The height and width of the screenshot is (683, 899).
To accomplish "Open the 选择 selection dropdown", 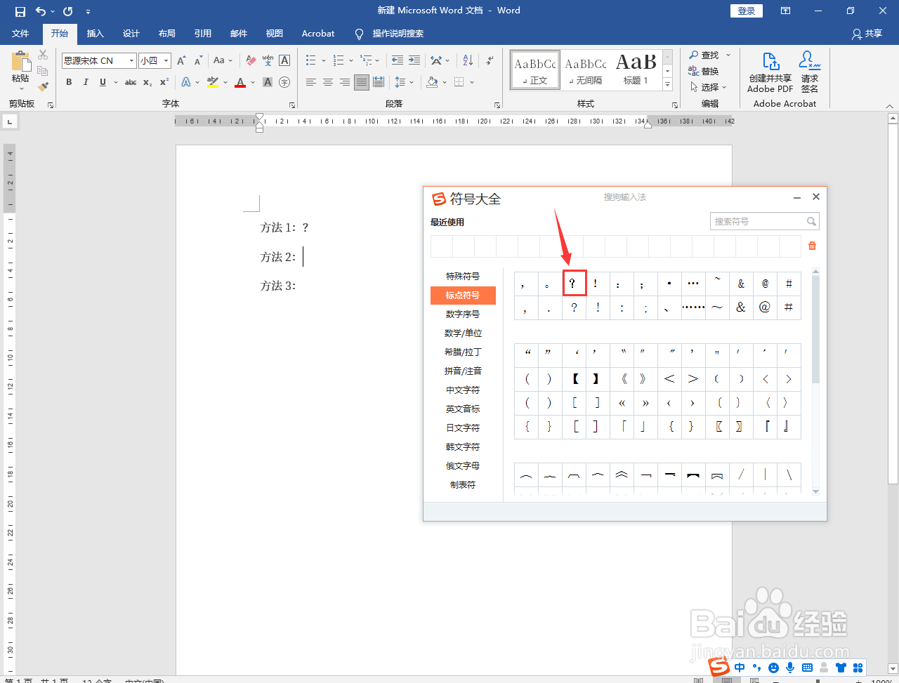I will [x=709, y=87].
